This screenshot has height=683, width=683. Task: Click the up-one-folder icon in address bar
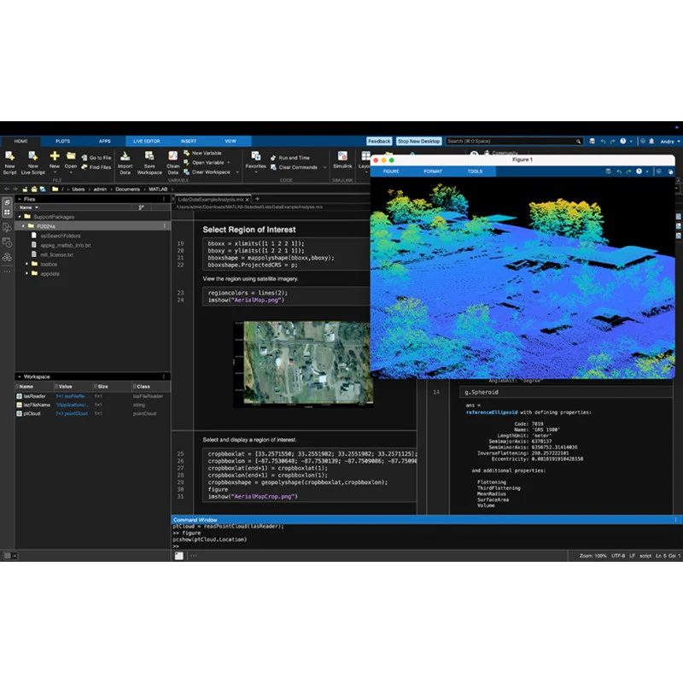[x=26, y=189]
